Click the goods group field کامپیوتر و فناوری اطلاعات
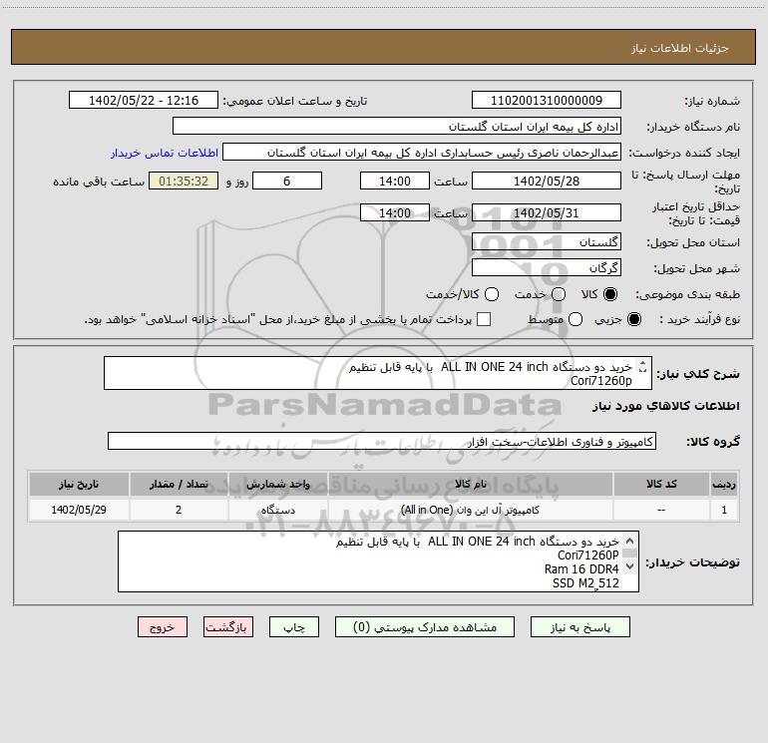Screen dimensions: 768x743 tap(382, 441)
